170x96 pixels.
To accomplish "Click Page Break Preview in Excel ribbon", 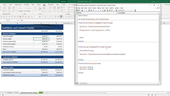I will [x=5, y=10].
